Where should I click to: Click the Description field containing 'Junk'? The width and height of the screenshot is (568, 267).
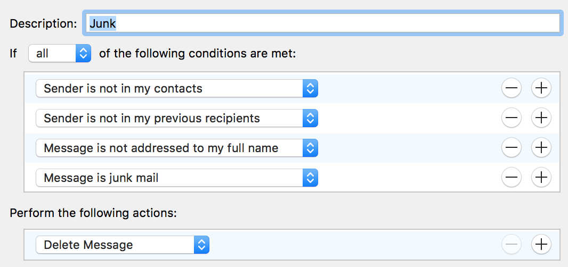click(321, 23)
